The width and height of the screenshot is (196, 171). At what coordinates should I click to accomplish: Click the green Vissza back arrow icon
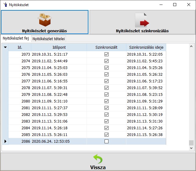coord(98,159)
